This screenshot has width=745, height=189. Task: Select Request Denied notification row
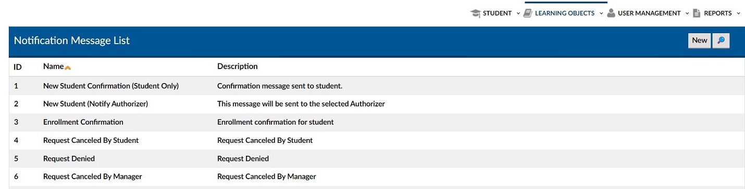point(377,158)
